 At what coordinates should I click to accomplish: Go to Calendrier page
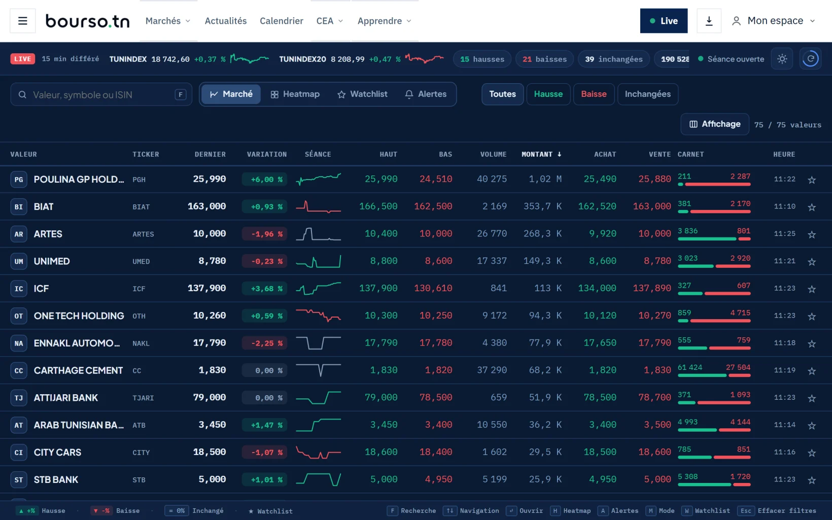(282, 21)
